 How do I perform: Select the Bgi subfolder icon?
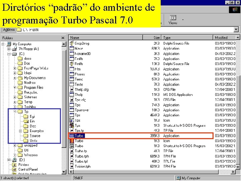[x=26, y=116]
